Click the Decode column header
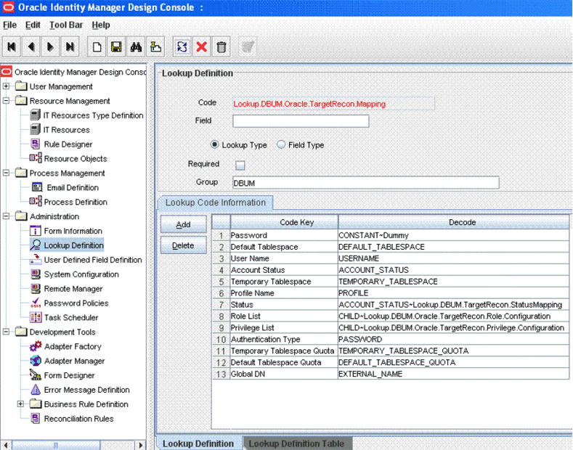Viewport: 573px width, 450px height. tap(454, 222)
